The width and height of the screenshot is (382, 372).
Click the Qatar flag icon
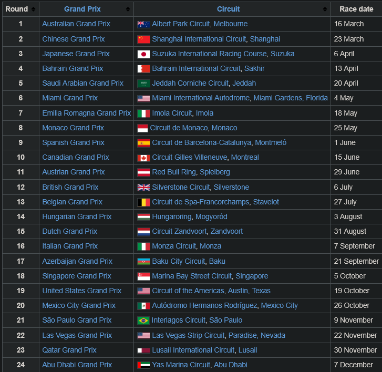pos(143,350)
